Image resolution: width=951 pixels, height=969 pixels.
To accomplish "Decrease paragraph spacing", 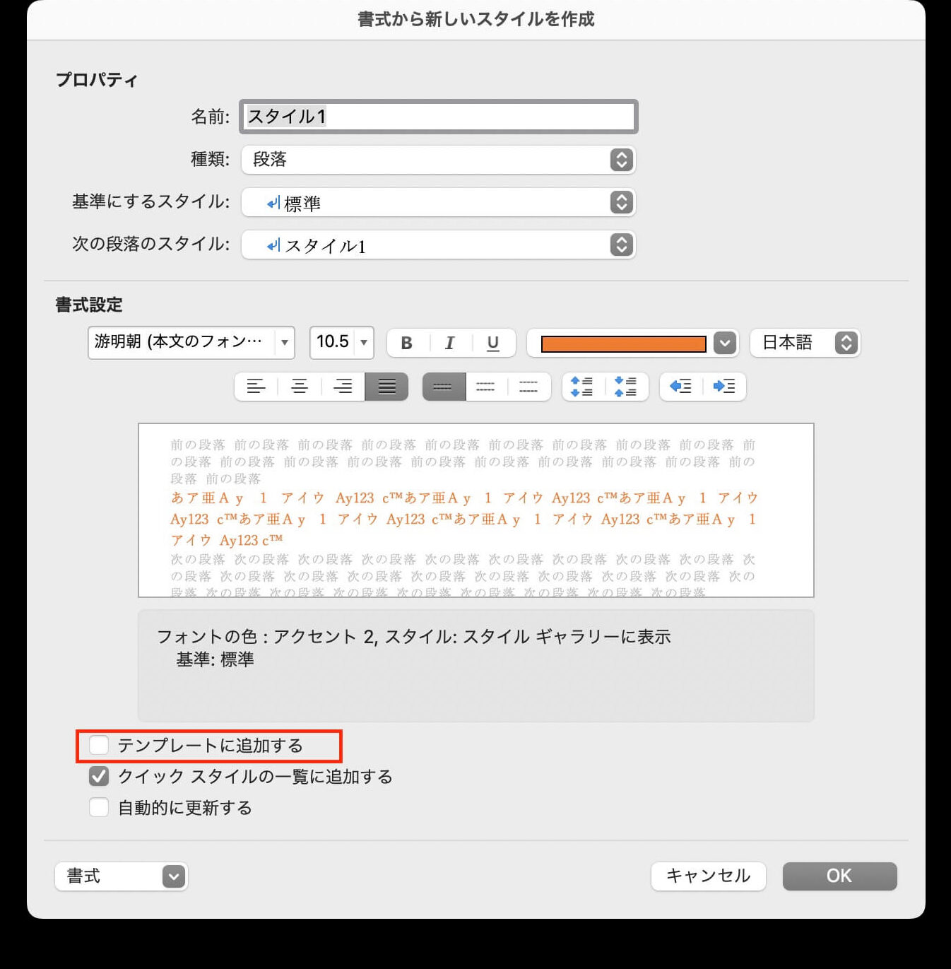I will pos(627,387).
